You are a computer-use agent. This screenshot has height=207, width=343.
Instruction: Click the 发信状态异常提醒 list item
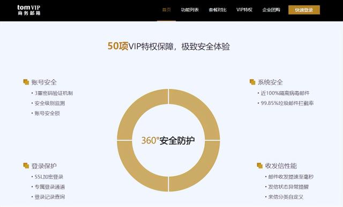click(288, 187)
